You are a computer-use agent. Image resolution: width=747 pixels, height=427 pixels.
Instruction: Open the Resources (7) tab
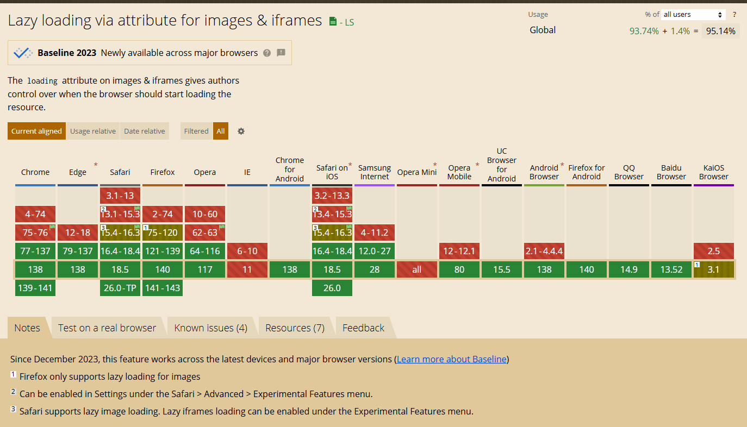click(295, 328)
